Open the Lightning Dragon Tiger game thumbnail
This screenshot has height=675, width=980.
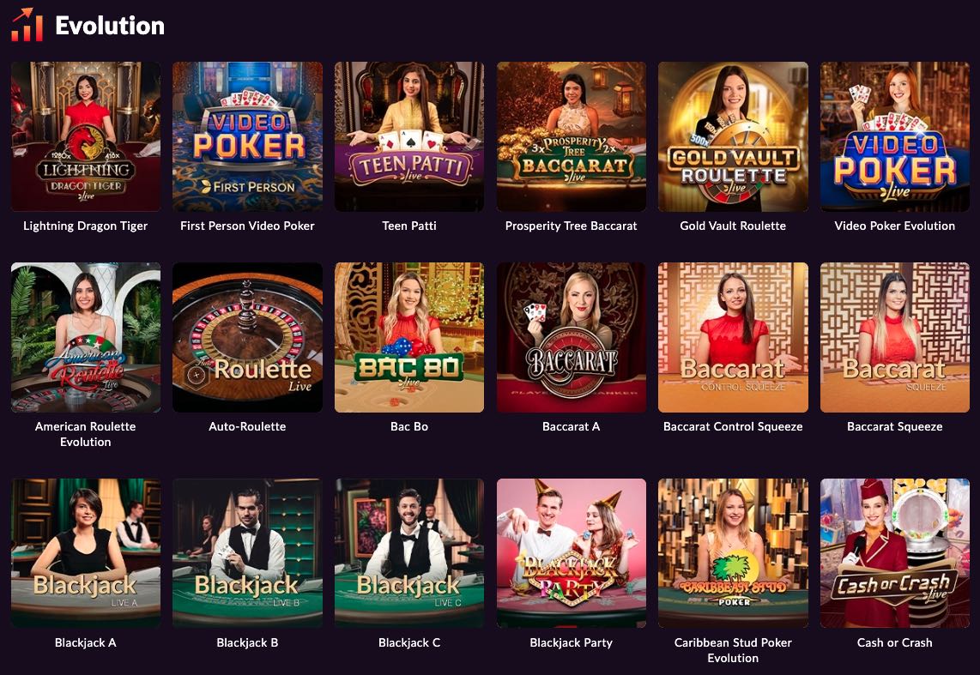[x=86, y=136]
